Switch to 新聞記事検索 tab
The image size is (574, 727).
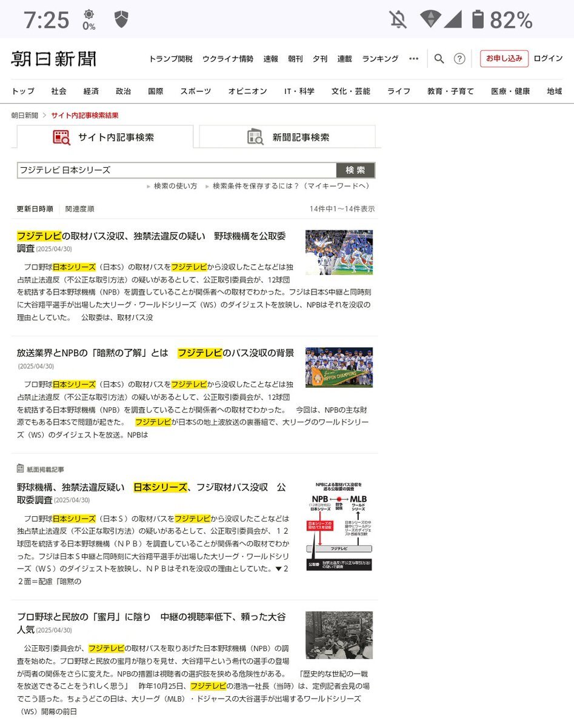tap(287, 137)
